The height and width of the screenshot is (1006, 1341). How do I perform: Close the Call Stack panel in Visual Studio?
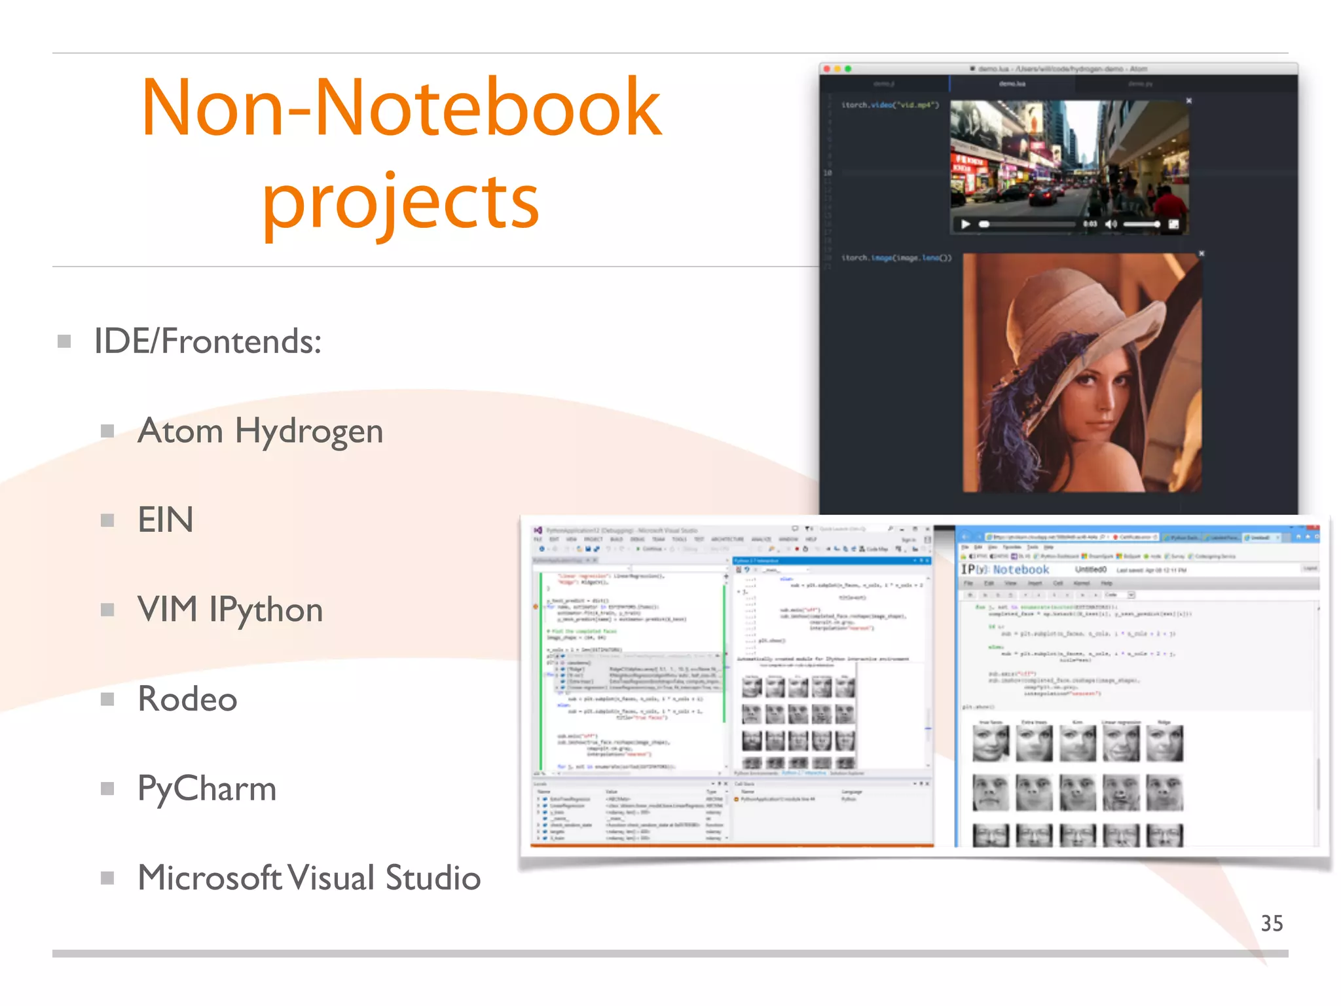pos(927,784)
